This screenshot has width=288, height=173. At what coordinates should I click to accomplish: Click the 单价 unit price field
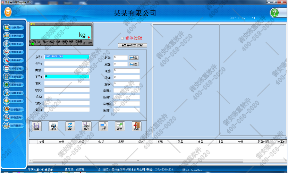point(127,77)
